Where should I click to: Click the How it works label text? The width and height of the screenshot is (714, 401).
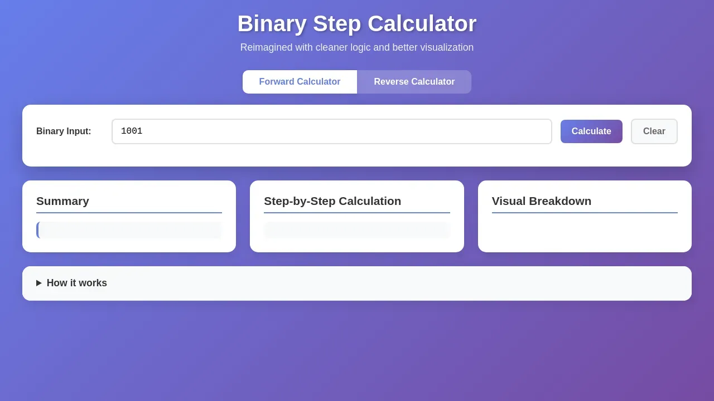click(77, 283)
